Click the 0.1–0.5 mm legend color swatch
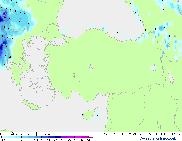Viewport: 182px width, 141px height. pos(5,137)
